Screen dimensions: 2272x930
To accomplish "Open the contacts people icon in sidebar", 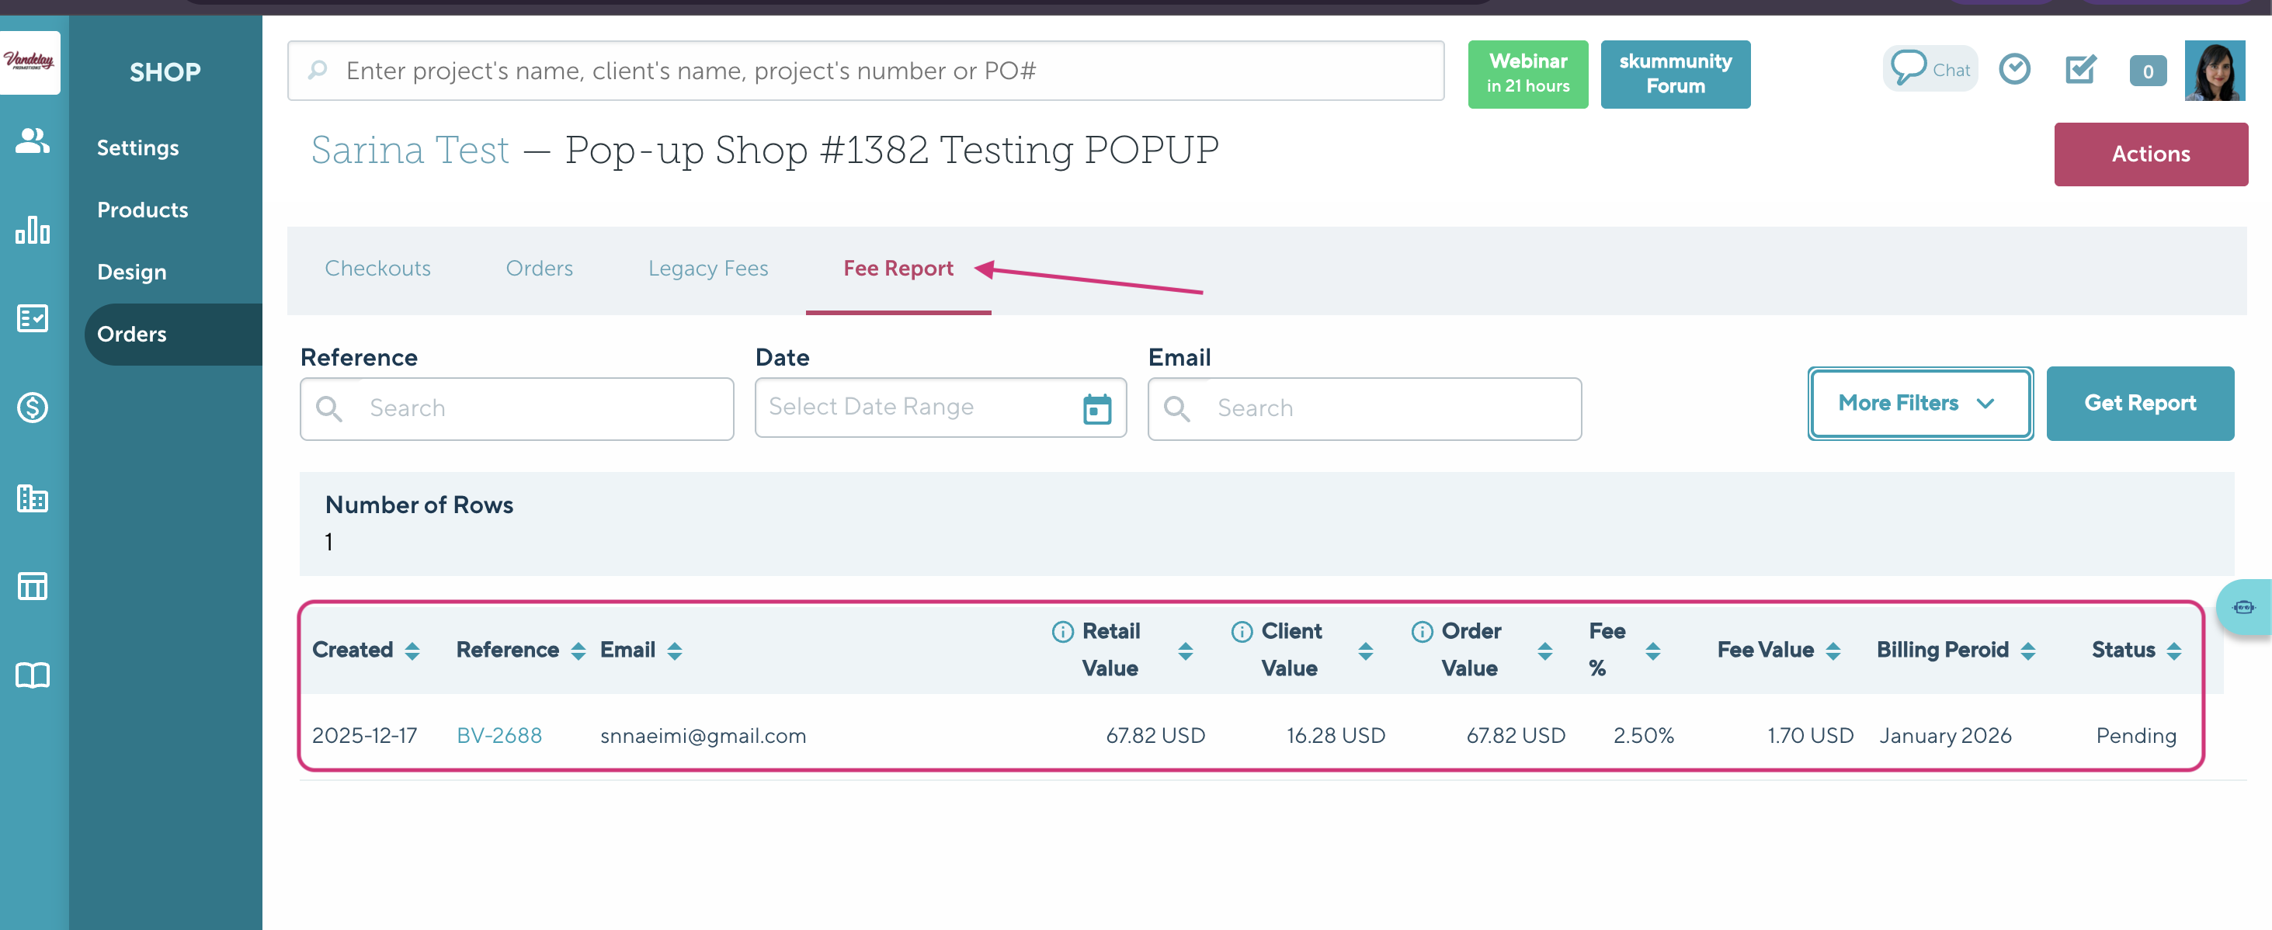I will point(33,141).
